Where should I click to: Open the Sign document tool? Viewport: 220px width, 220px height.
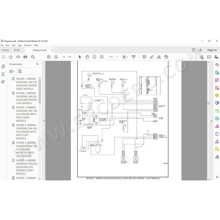159,57
